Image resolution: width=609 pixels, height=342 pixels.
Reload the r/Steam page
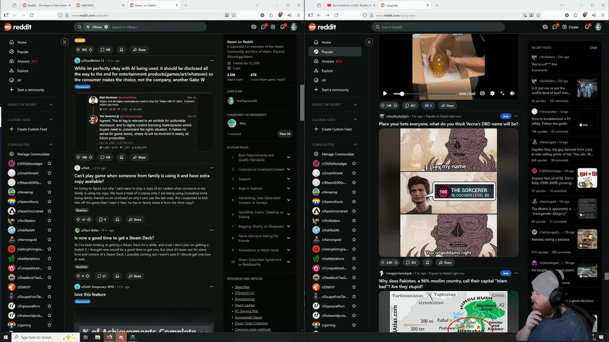(x=31, y=15)
